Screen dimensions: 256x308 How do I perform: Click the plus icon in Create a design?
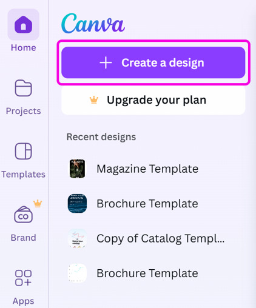(106, 62)
